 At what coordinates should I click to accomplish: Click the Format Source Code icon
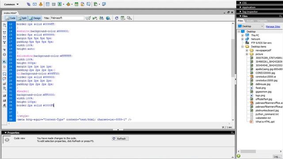point(4,106)
